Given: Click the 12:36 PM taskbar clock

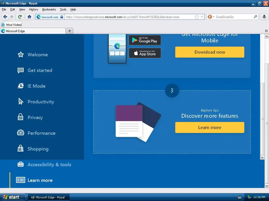Looking at the screenshot, I should point(259,197).
